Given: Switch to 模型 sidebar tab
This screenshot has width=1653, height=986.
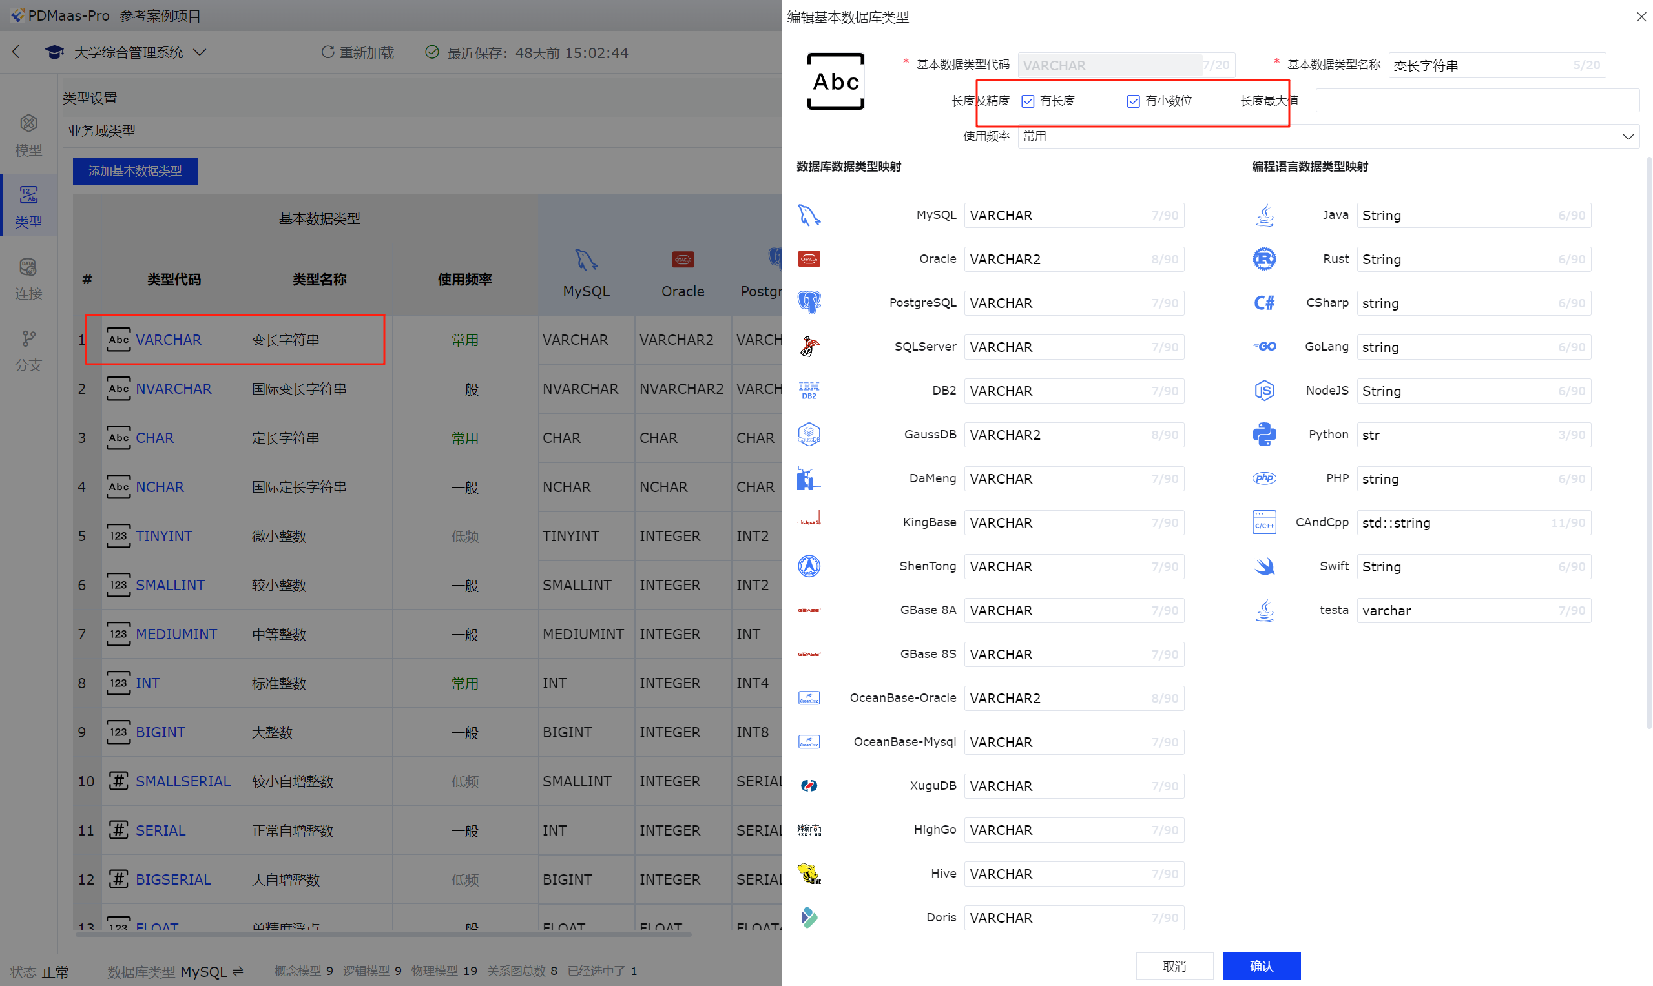Looking at the screenshot, I should coord(28,135).
